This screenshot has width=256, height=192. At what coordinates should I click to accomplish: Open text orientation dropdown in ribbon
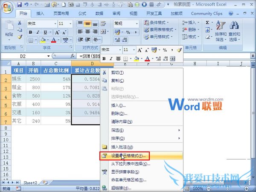point(97,40)
